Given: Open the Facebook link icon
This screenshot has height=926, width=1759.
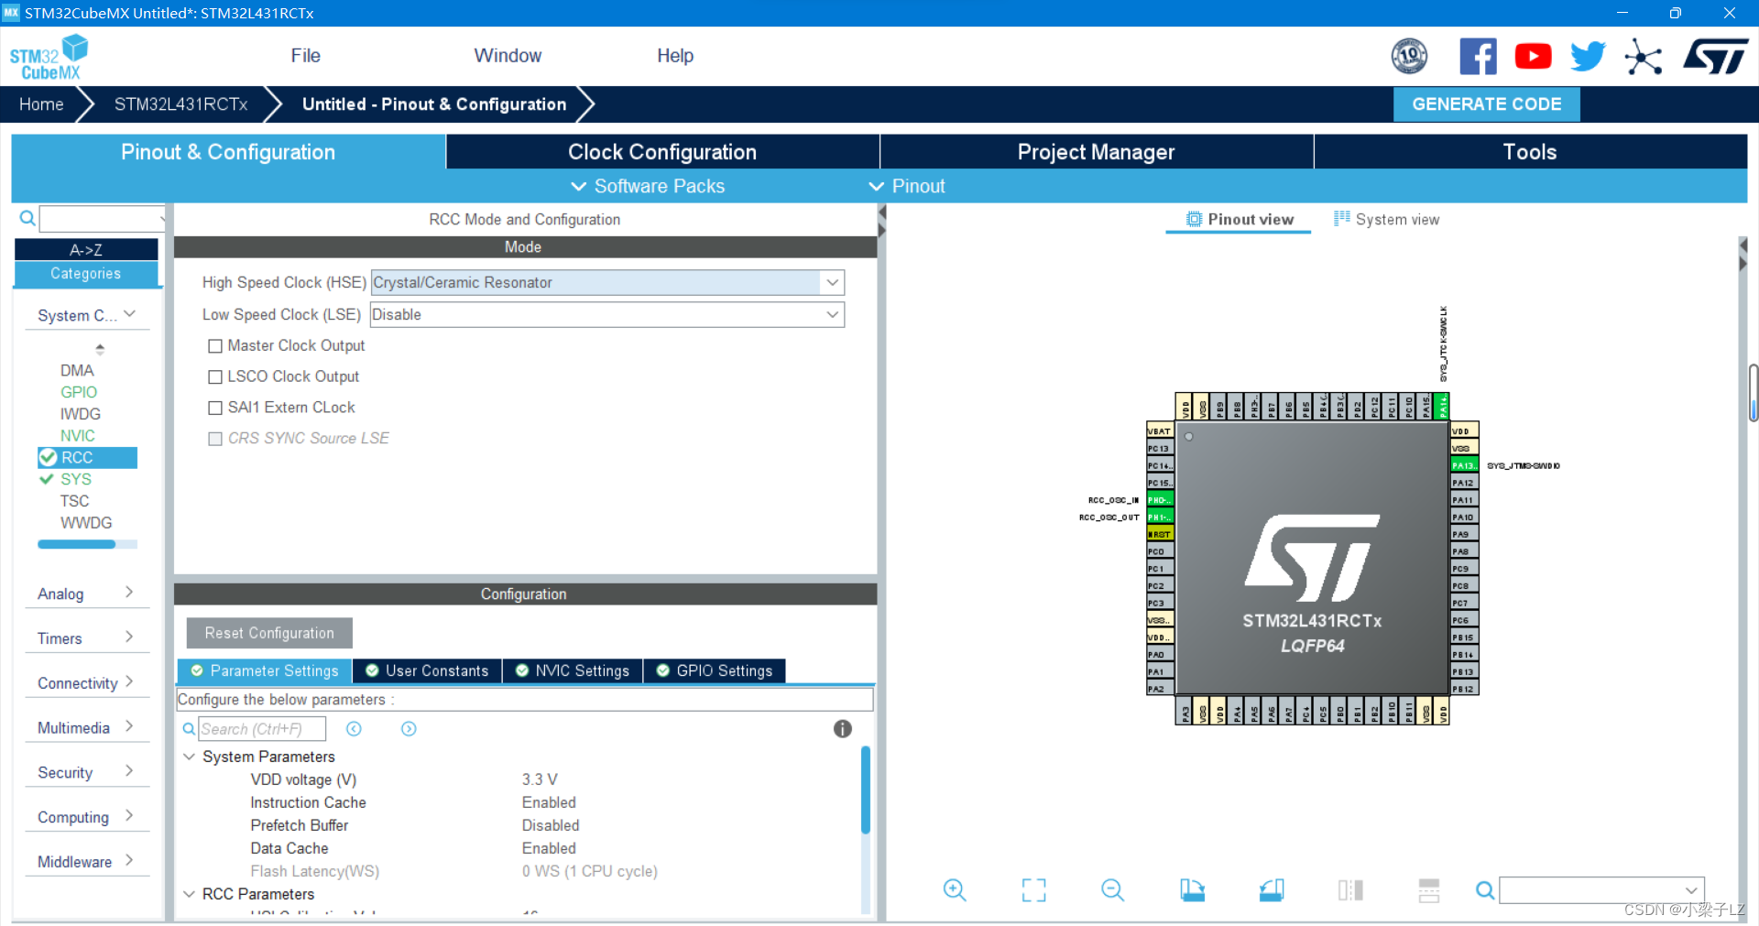Looking at the screenshot, I should click(x=1478, y=57).
